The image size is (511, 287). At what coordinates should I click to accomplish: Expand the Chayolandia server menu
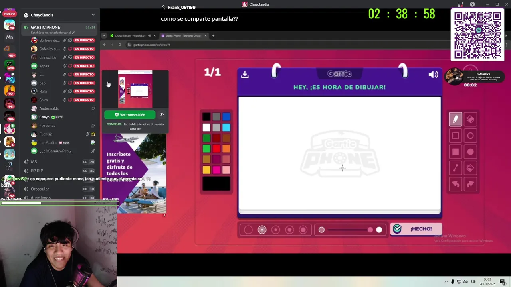(93, 15)
